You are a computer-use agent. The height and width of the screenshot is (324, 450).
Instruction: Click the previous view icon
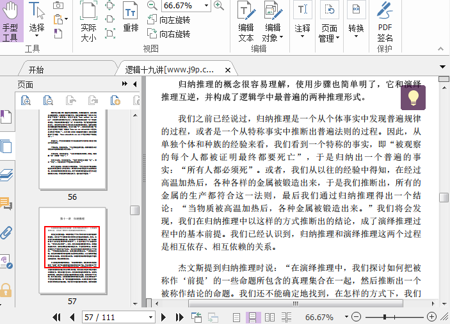pos(197,317)
